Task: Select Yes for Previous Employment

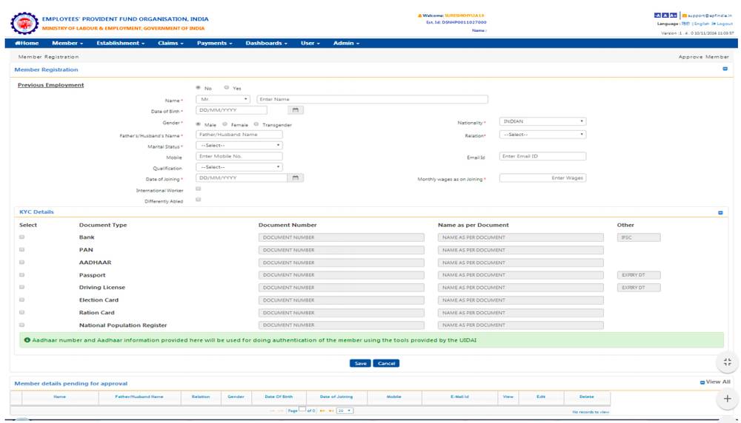Action: pyautogui.click(x=227, y=88)
